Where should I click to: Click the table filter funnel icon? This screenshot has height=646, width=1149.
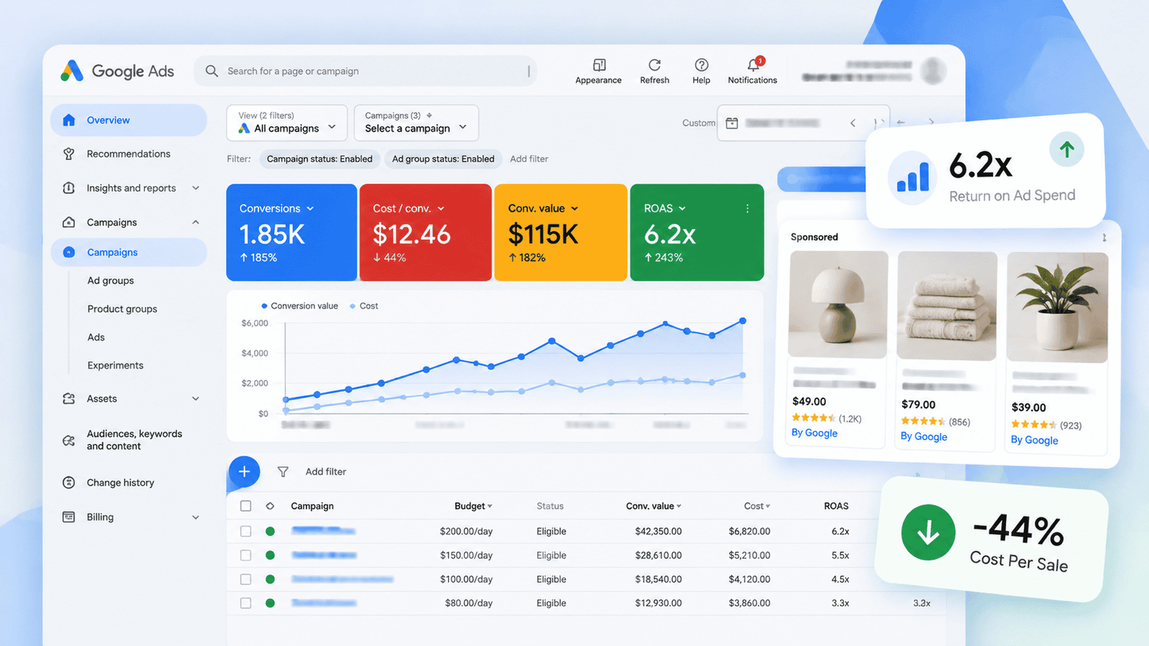click(x=283, y=472)
